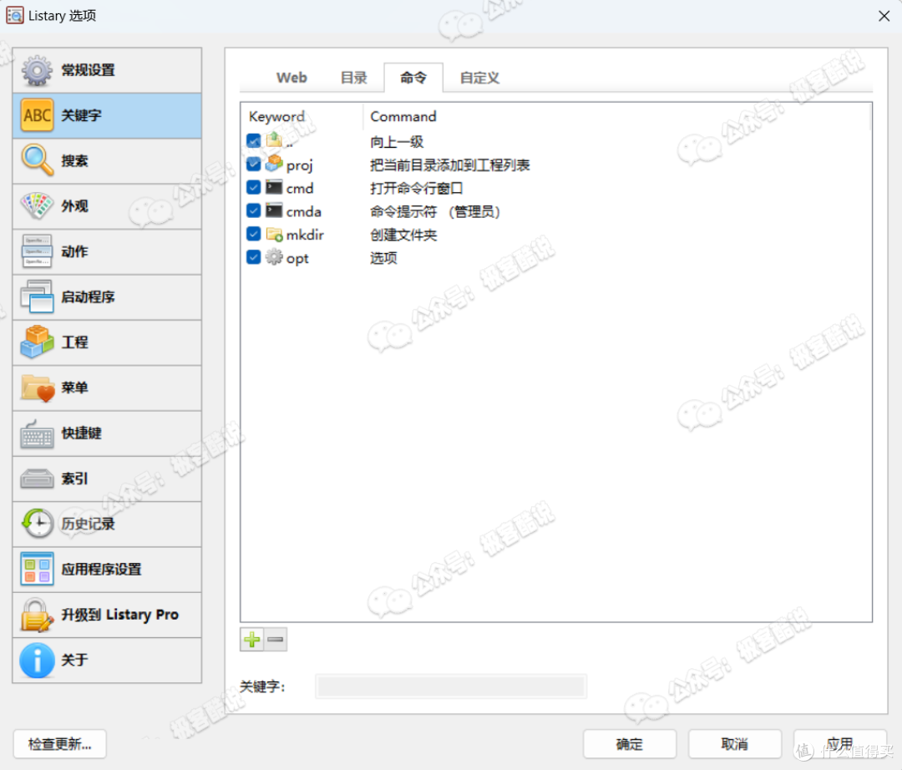
Task: Open 常规设置 gear icon in sidebar
Action: tap(37, 70)
